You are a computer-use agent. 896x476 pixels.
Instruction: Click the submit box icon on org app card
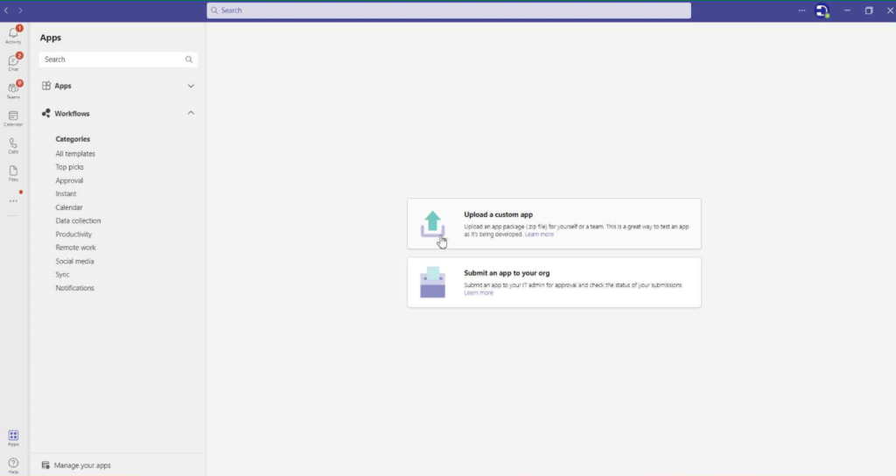coord(432,283)
